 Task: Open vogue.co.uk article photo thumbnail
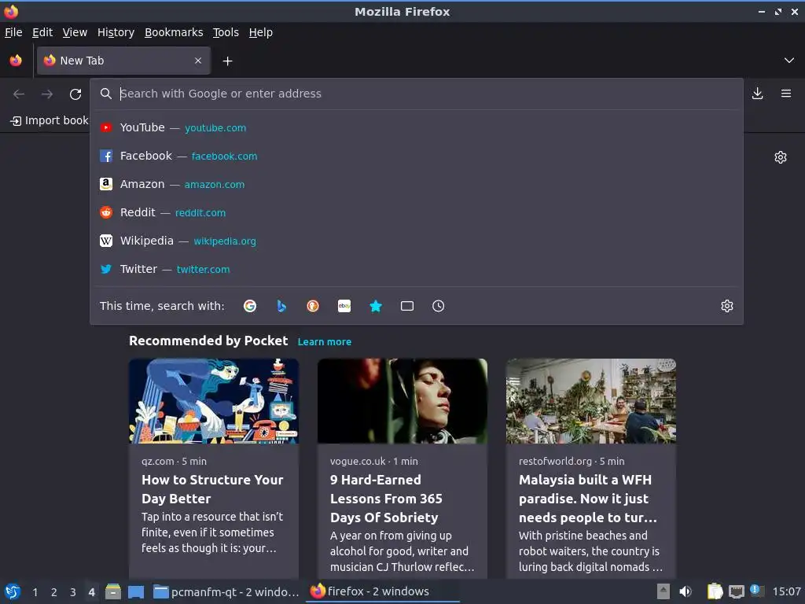coord(402,401)
